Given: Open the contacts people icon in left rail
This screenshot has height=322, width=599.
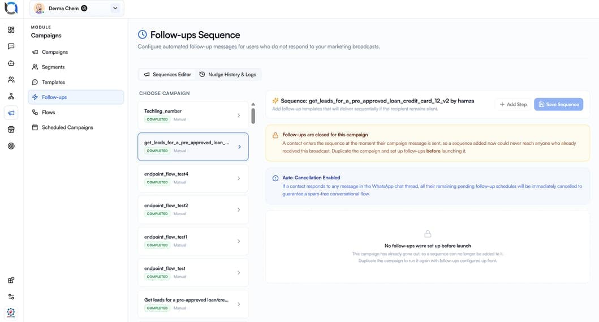Looking at the screenshot, I should click(x=11, y=80).
